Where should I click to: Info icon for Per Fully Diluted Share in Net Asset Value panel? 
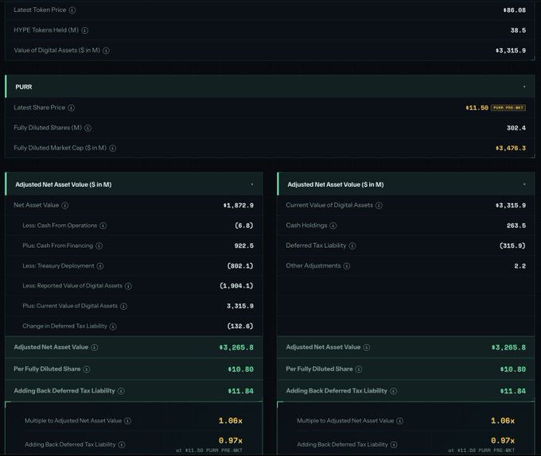coord(87,369)
